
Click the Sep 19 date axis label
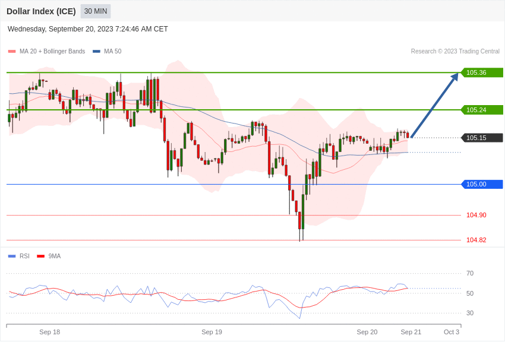212,332
